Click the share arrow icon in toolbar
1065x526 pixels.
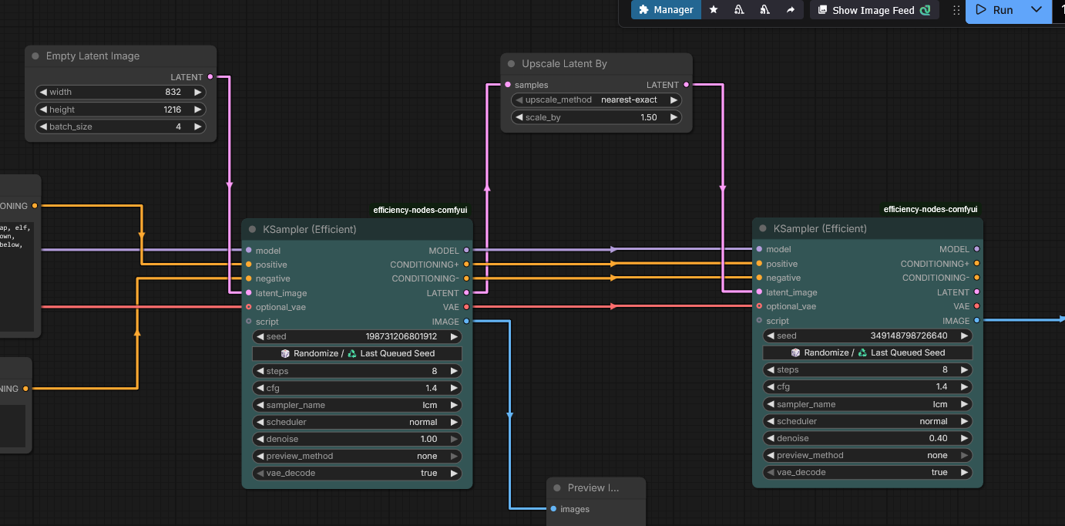click(790, 10)
